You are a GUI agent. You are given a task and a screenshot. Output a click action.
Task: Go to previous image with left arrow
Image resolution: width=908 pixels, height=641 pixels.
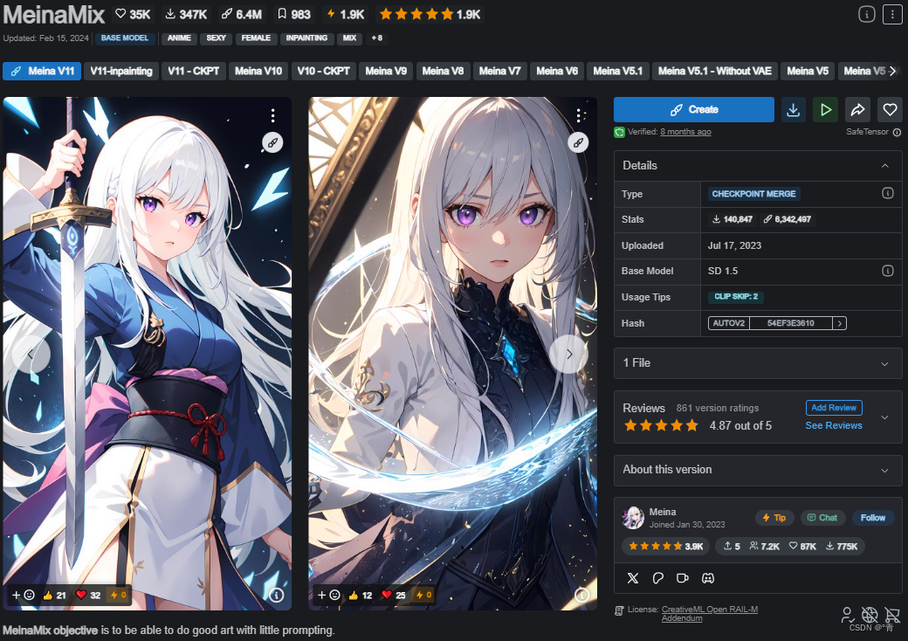coord(31,354)
